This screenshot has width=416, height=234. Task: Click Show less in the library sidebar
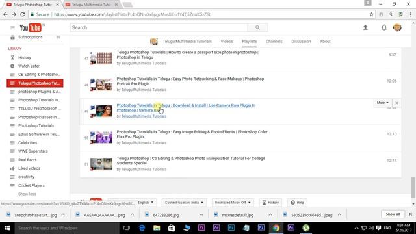[27, 194]
